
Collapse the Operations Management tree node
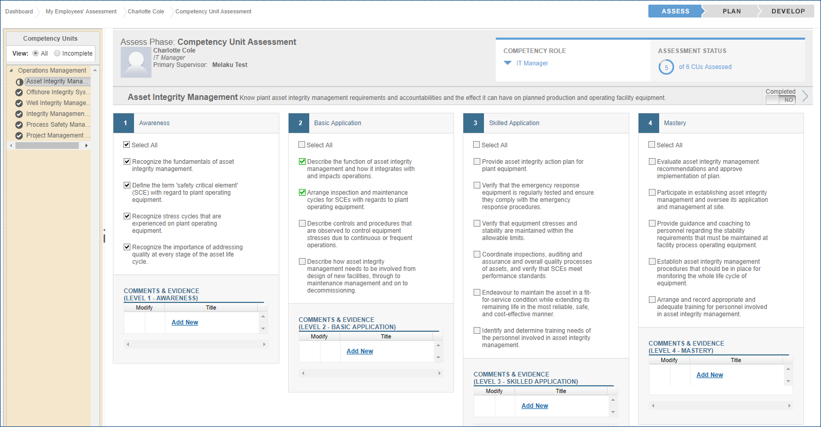pos(11,71)
